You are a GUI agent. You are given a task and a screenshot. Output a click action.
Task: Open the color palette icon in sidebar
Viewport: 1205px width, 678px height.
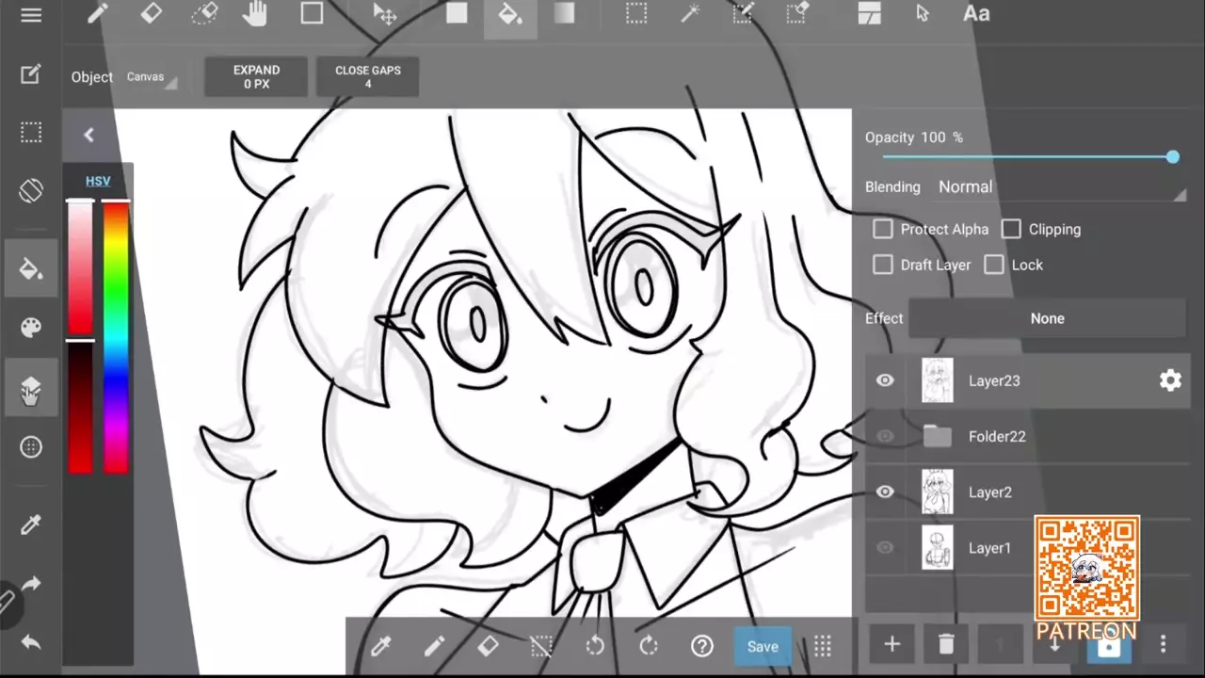pyautogui.click(x=31, y=328)
